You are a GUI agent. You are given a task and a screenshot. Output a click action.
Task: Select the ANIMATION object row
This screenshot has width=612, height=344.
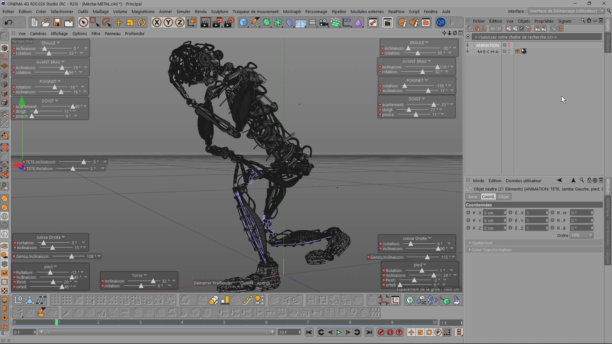[487, 45]
